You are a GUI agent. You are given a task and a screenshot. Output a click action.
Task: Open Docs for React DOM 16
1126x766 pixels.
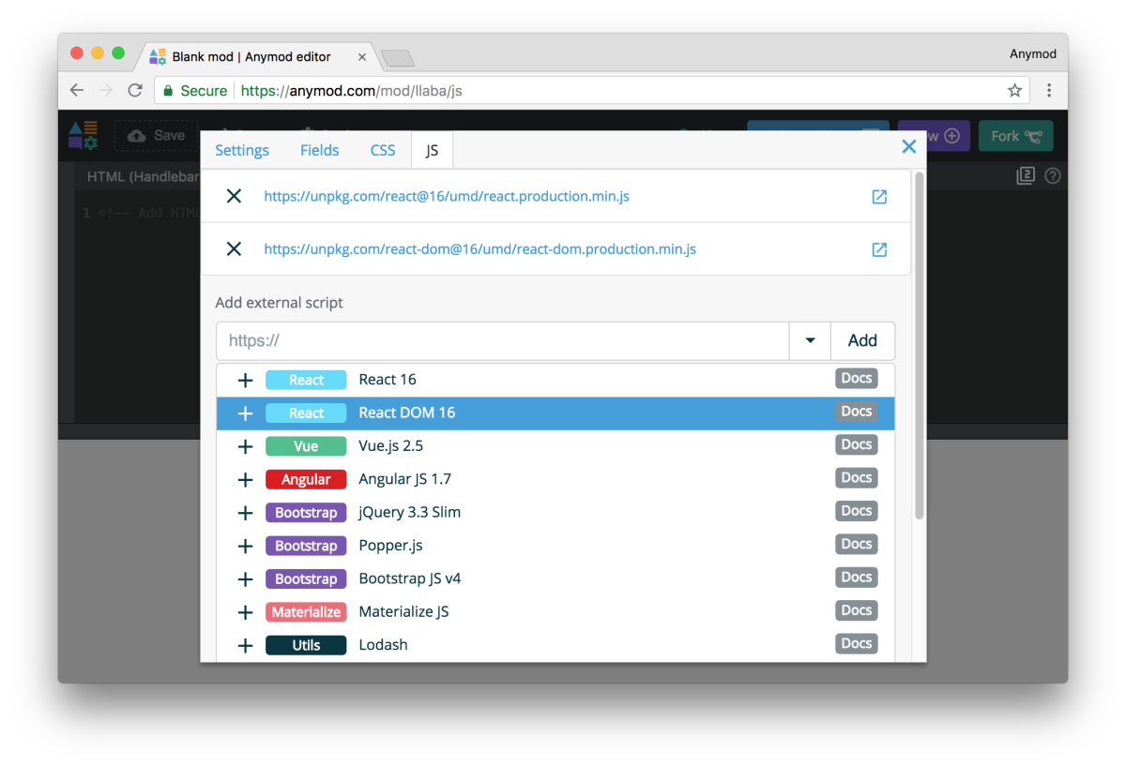(856, 411)
